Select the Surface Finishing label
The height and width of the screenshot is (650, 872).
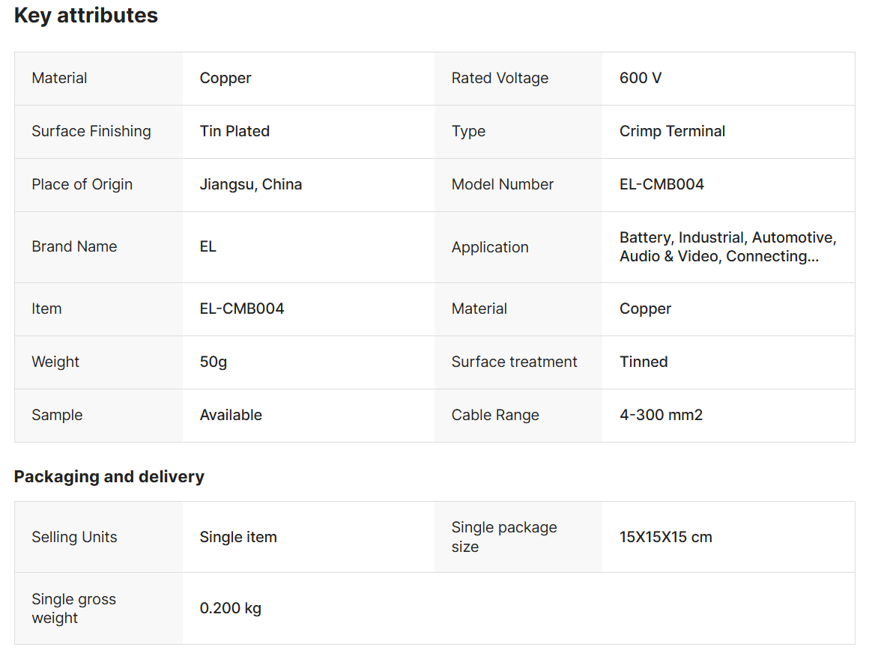tap(91, 132)
